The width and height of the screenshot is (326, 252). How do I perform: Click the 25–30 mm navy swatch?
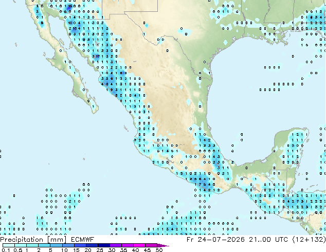(103, 245)
